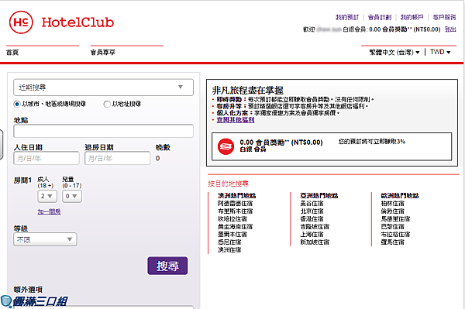Open the 北京住宿 link

point(312,211)
